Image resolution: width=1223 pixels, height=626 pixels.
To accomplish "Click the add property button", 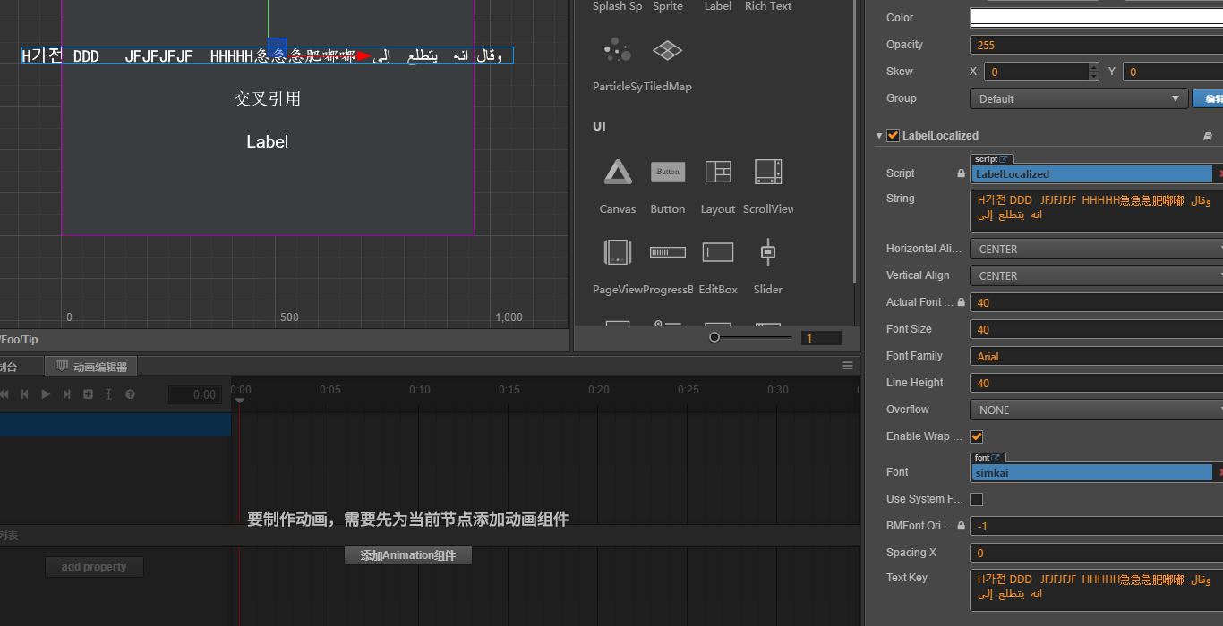I will [x=94, y=567].
